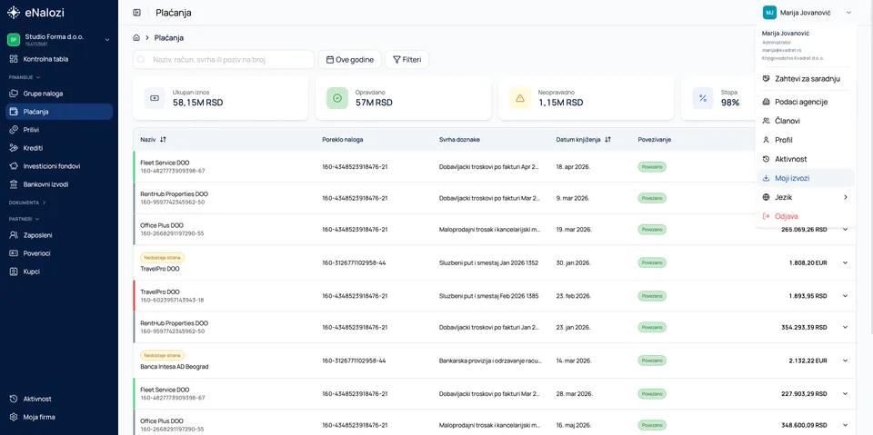Viewport: 873px width, 435px height.
Task: Sort by Naziv column
Action: click(x=153, y=140)
